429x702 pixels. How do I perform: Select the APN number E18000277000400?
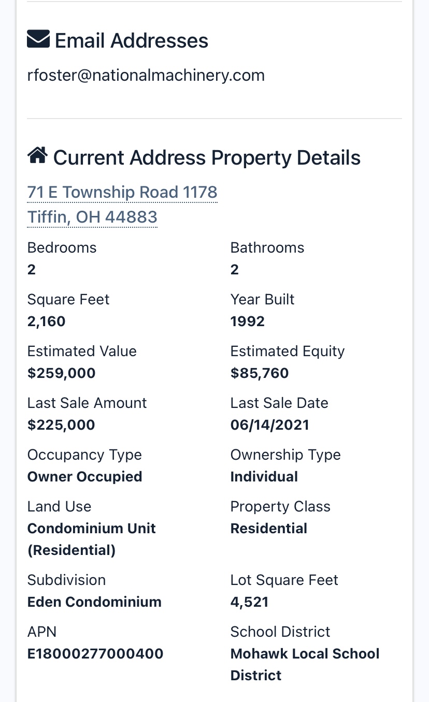pos(95,654)
